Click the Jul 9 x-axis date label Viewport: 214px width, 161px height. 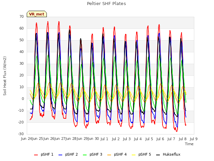[x=194, y=139]
